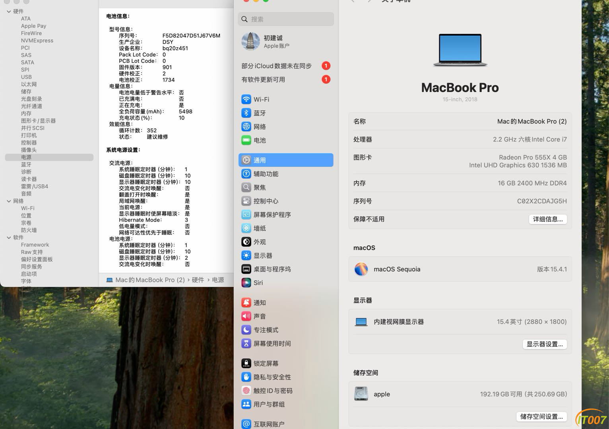The image size is (609, 429).
Task: Click the MacBook Pro laptop image
Action: click(x=460, y=50)
